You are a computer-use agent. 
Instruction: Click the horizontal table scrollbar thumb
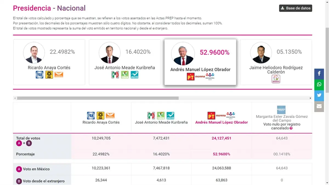point(98,98)
